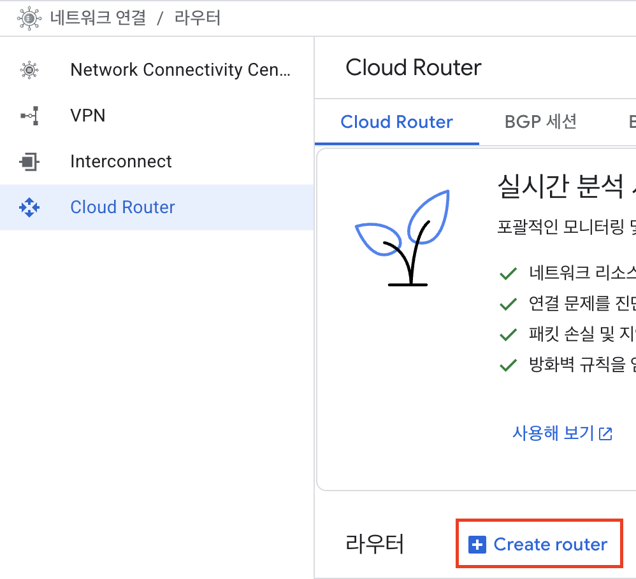
Task: Click the 포괄적인 모니터링 description text
Action: pos(567,227)
